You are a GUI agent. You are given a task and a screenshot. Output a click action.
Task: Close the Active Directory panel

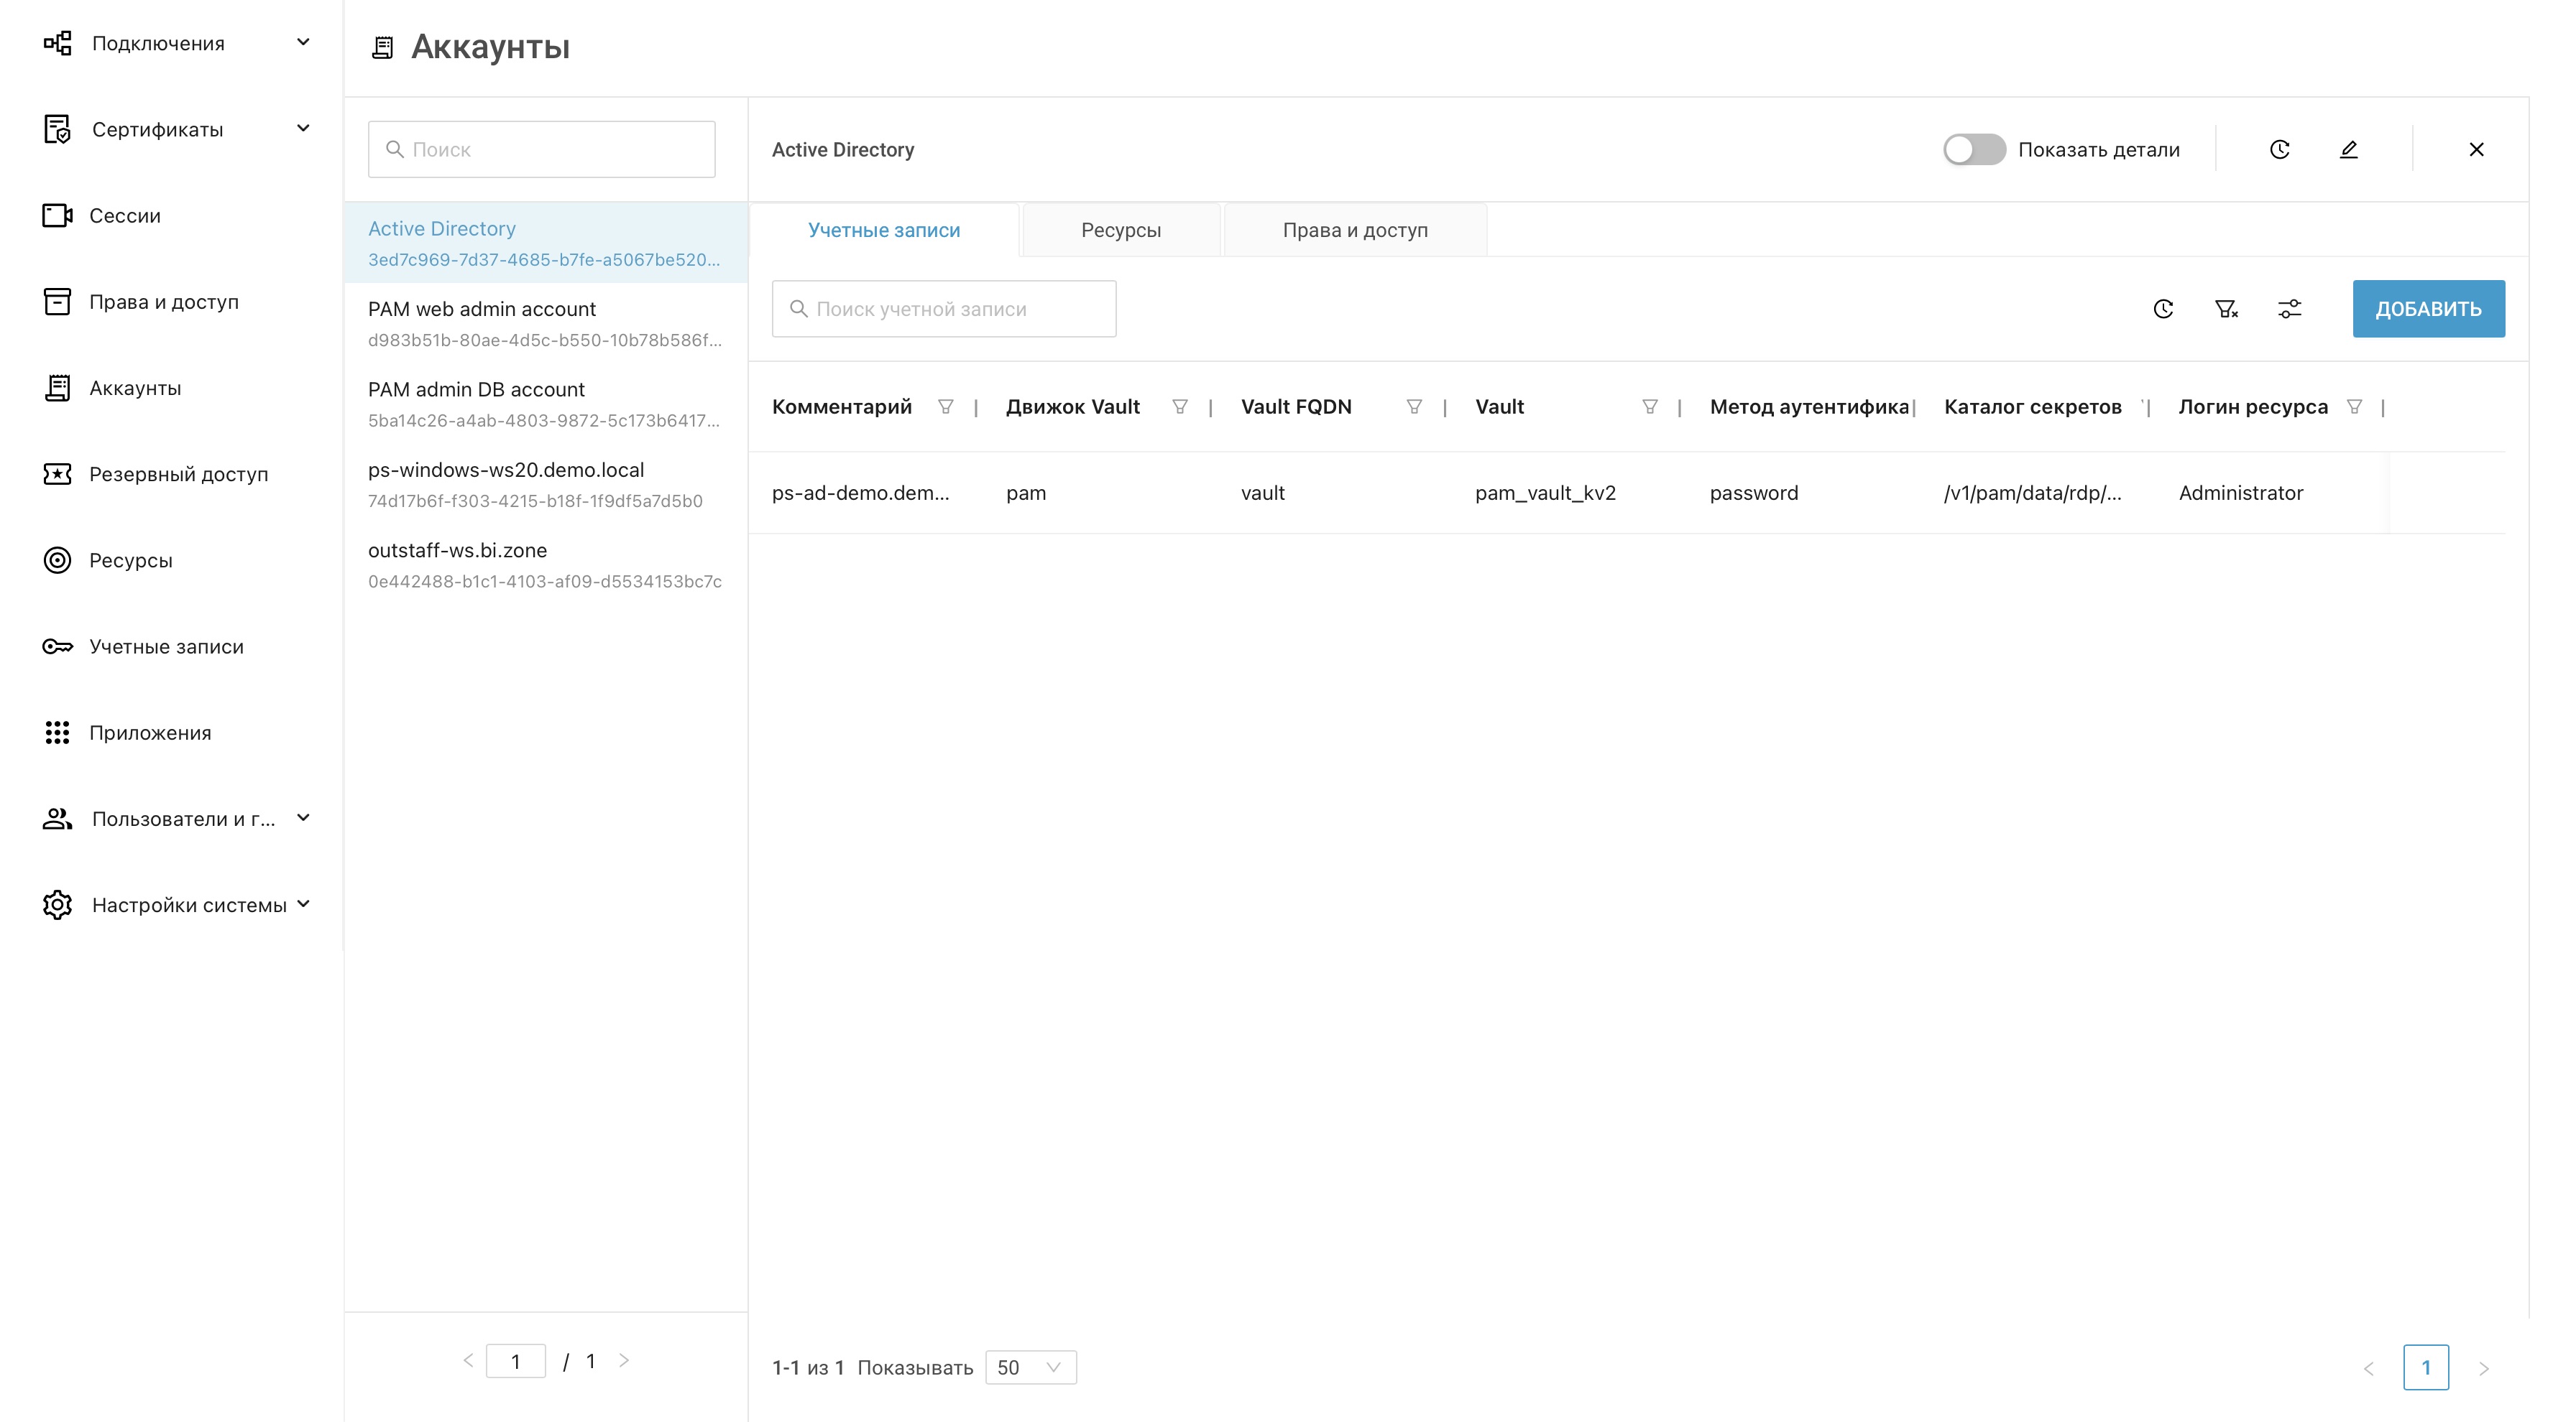click(2476, 150)
